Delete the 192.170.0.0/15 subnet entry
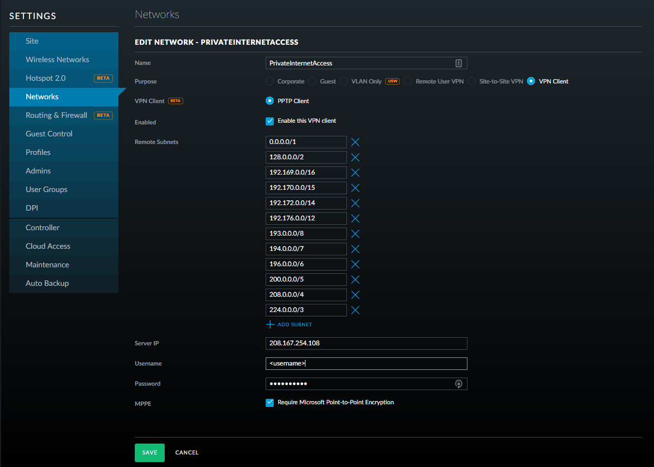This screenshot has height=467, width=654. coord(355,188)
